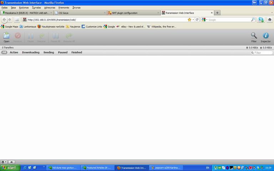Click the Firefox forward navigation arrow
The image size is (274, 171).
[10, 20]
